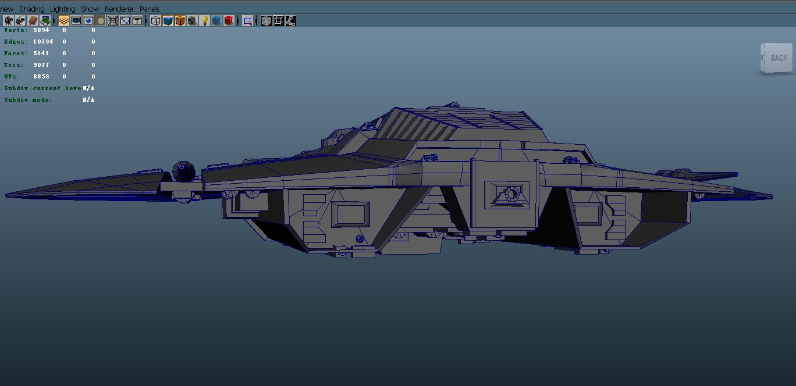The height and width of the screenshot is (386, 796).
Task: Toggle the Field Chart overlay
Action: (113, 21)
